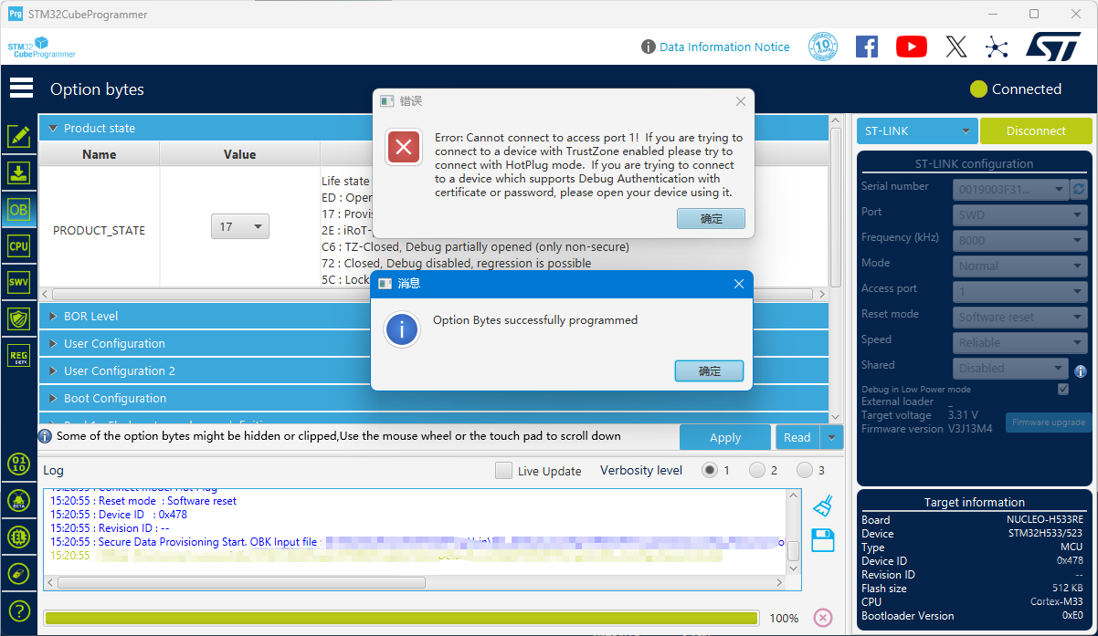Open the Port SWD dropdown
The image size is (1098, 636).
point(1019,215)
